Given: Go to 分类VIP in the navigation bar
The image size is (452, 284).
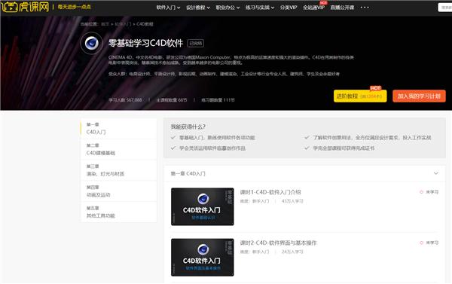Looking at the screenshot, I should pyautogui.click(x=289, y=8).
